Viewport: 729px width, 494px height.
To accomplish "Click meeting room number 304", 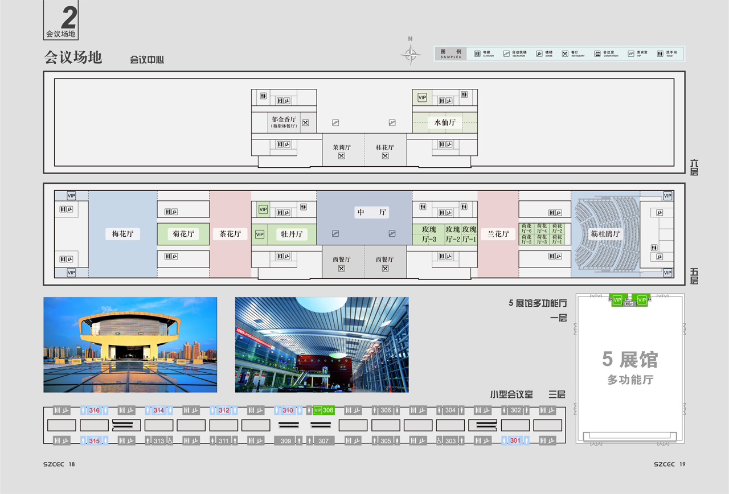I will (450, 410).
